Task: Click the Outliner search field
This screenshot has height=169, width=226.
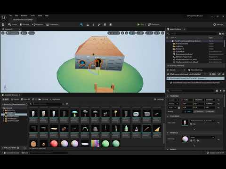Action: click(193, 34)
